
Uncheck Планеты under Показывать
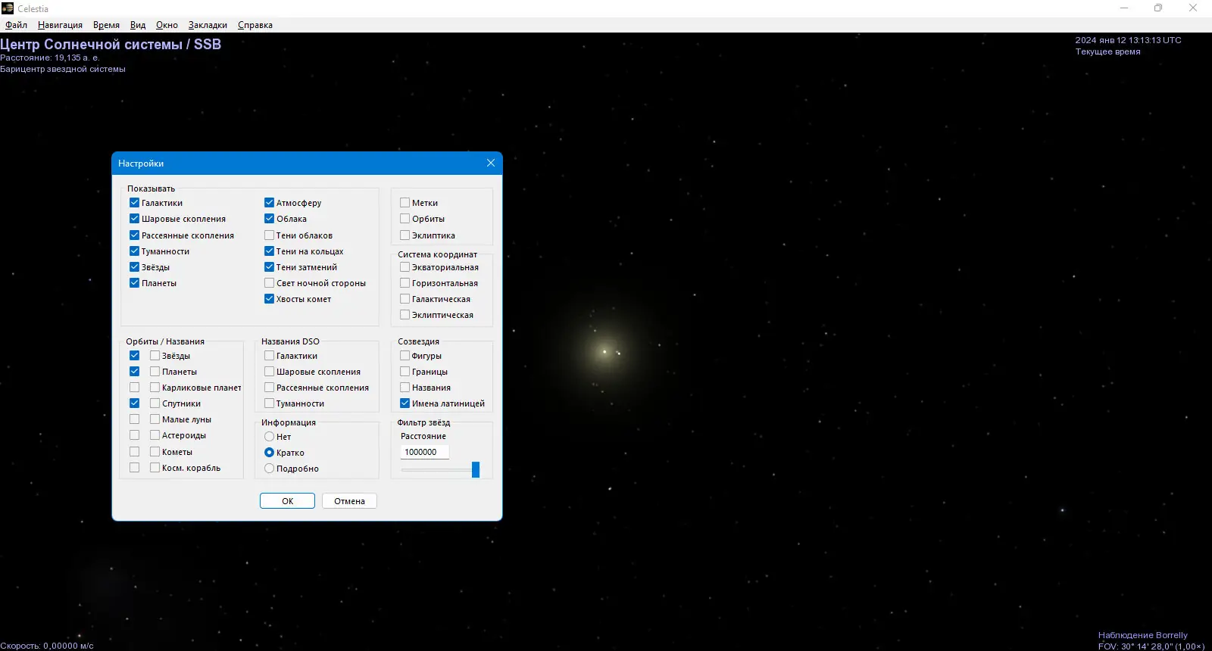[134, 283]
